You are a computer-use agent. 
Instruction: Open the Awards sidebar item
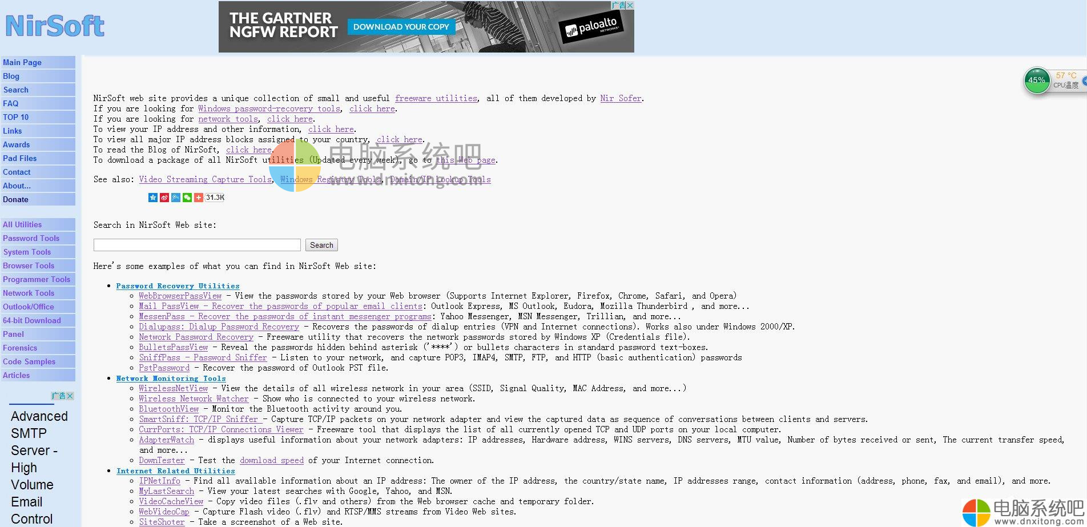coord(38,144)
